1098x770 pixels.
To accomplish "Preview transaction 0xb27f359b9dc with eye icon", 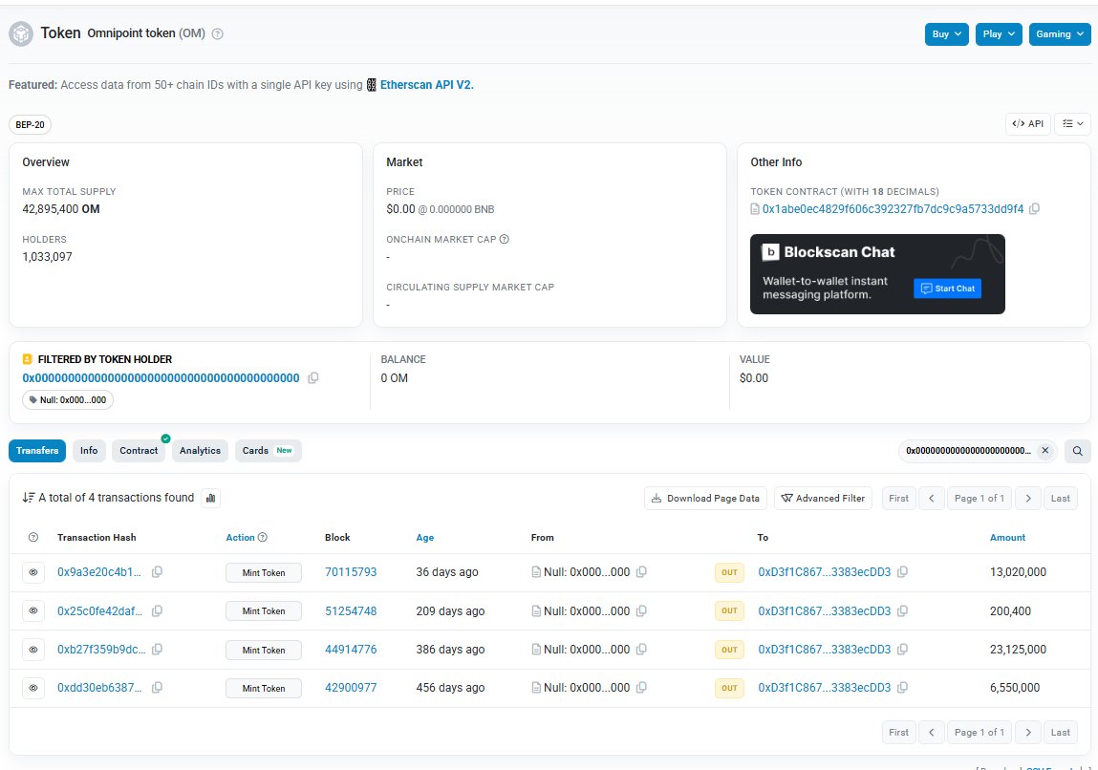I will coord(32,650).
